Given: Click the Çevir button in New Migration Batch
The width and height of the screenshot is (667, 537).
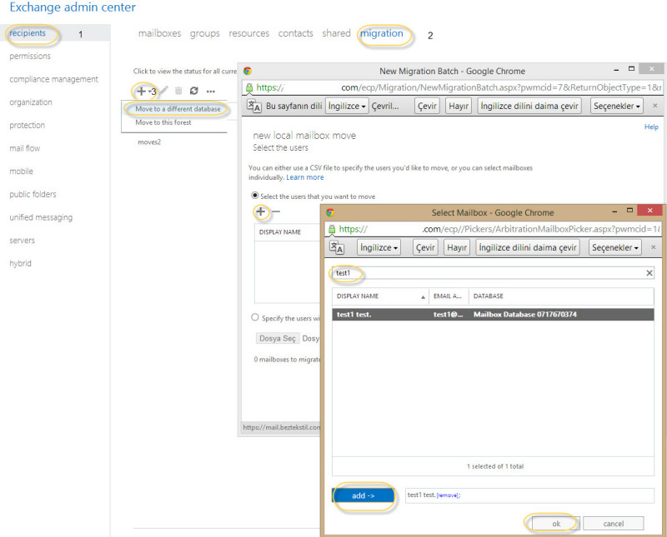Looking at the screenshot, I should click(x=427, y=106).
